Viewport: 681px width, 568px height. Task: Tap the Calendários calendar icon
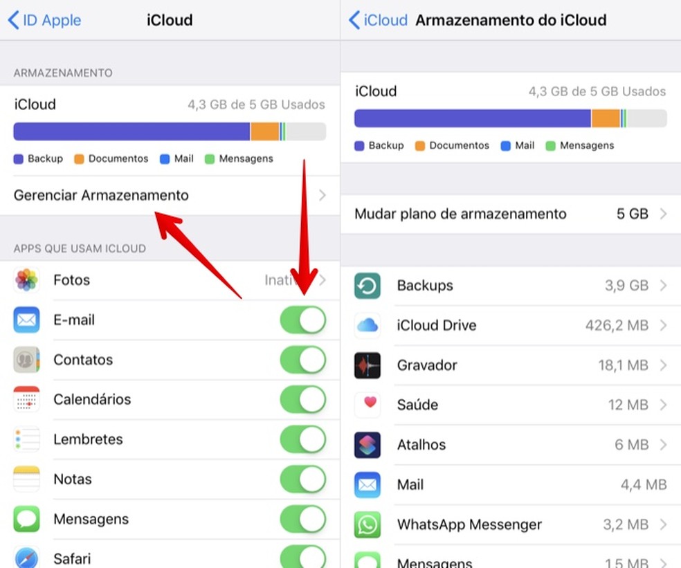[x=26, y=399]
